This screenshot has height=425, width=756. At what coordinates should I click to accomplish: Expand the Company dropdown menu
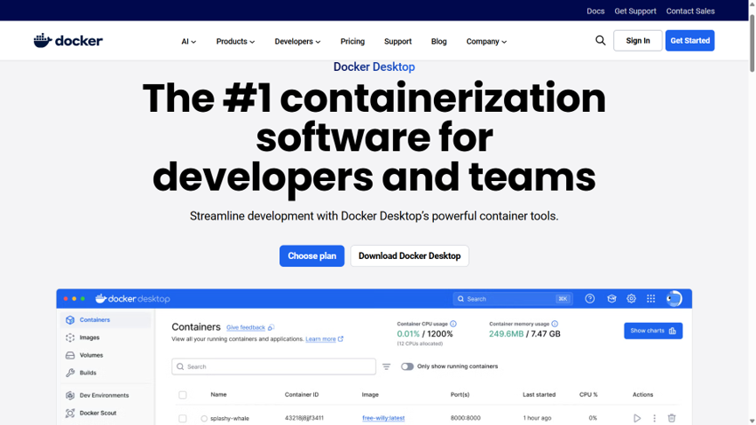486,41
